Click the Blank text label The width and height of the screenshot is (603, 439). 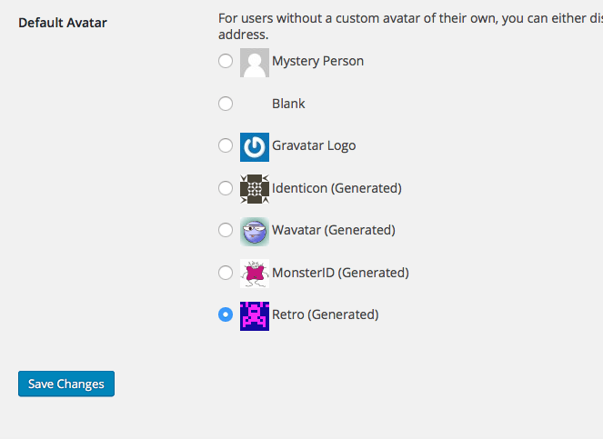(x=288, y=104)
